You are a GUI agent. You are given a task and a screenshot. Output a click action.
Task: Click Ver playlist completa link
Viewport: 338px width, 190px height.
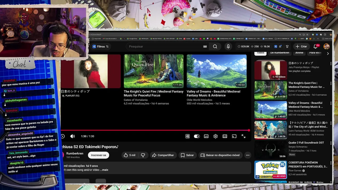pos(299,71)
